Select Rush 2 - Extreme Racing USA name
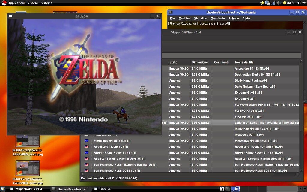Image resolution: width=307 pixels, height=192 pixels. coord(119,158)
